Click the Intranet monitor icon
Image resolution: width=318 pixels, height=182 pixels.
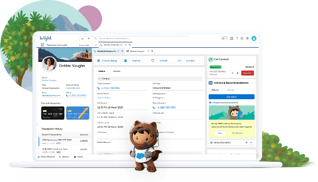pyautogui.click(x=153, y=61)
